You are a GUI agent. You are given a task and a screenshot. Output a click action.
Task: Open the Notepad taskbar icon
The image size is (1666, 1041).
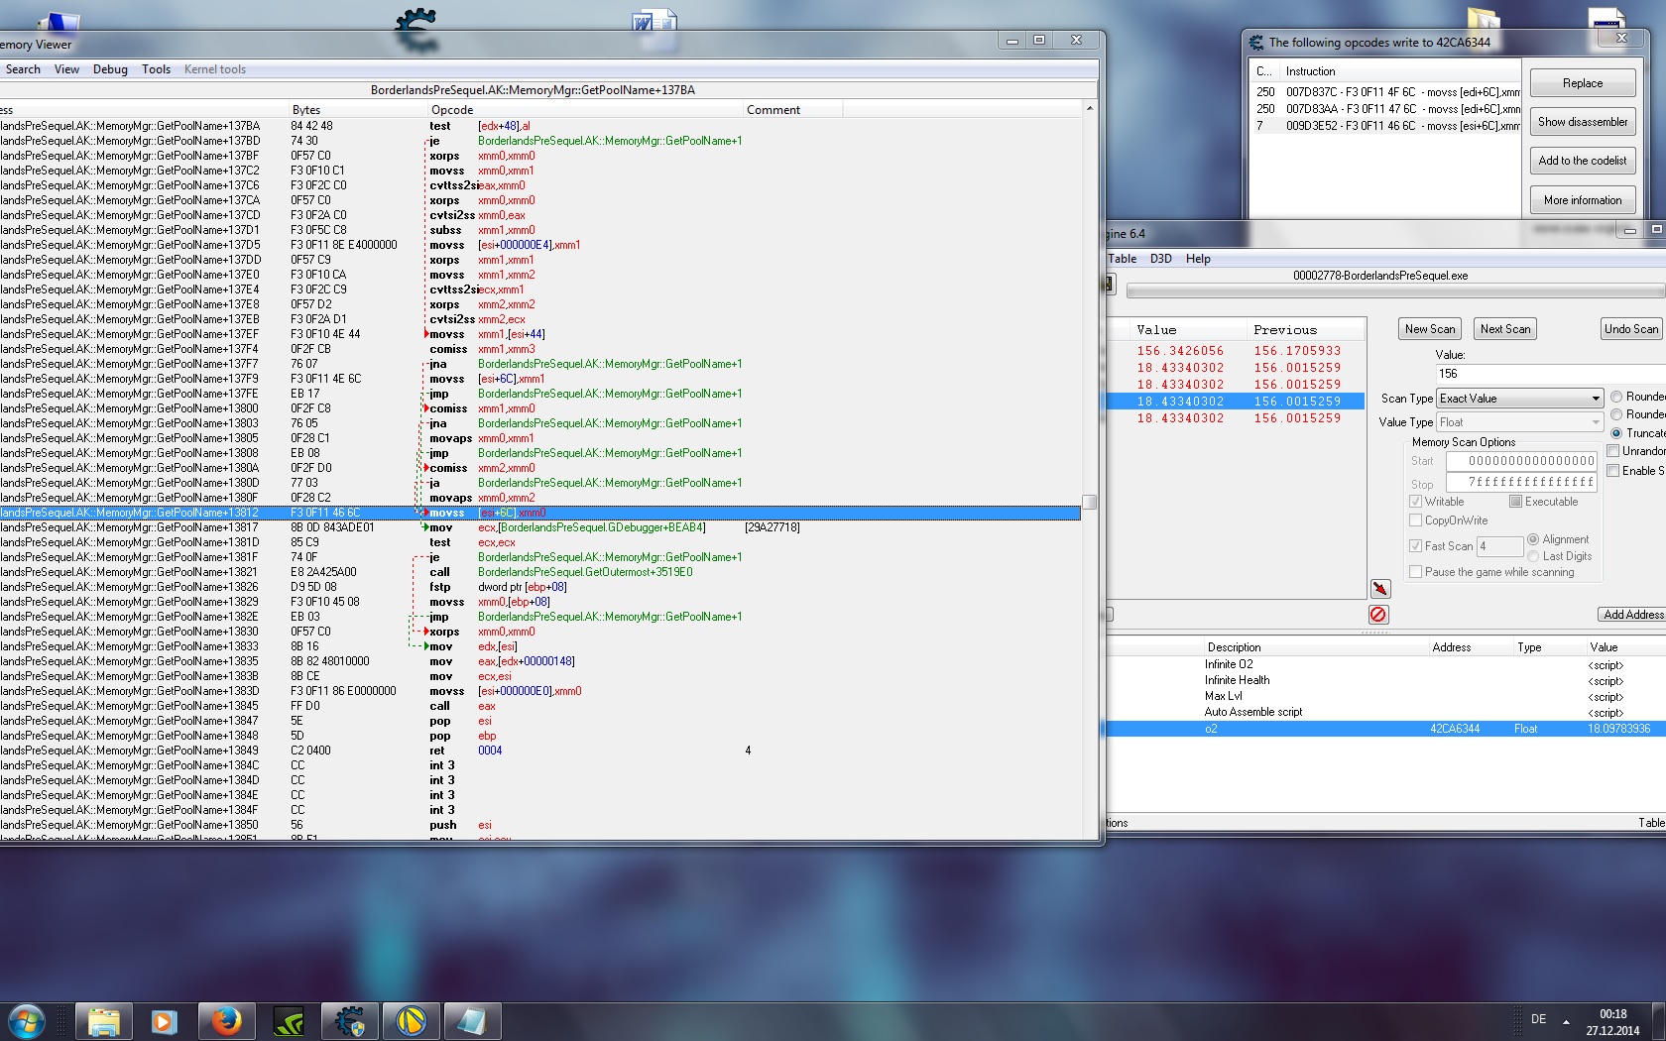(472, 1021)
